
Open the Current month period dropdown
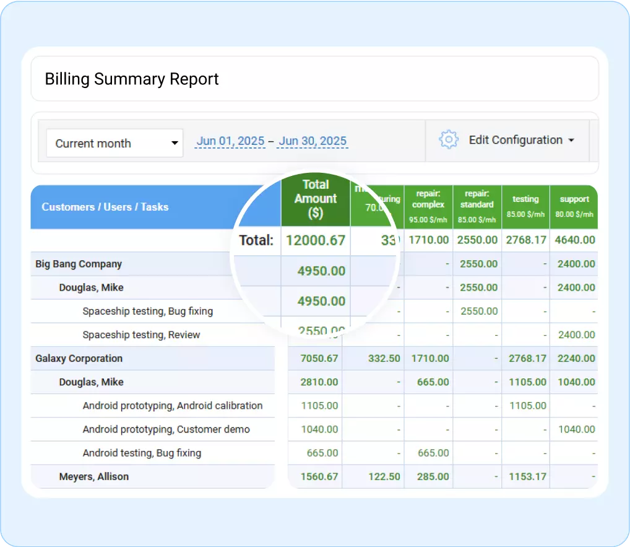coord(114,143)
